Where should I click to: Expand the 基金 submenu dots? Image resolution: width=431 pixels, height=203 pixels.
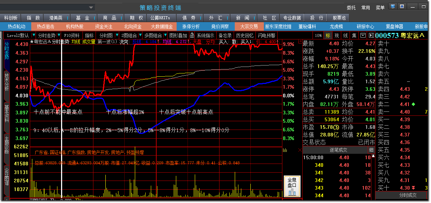coord(94,18)
